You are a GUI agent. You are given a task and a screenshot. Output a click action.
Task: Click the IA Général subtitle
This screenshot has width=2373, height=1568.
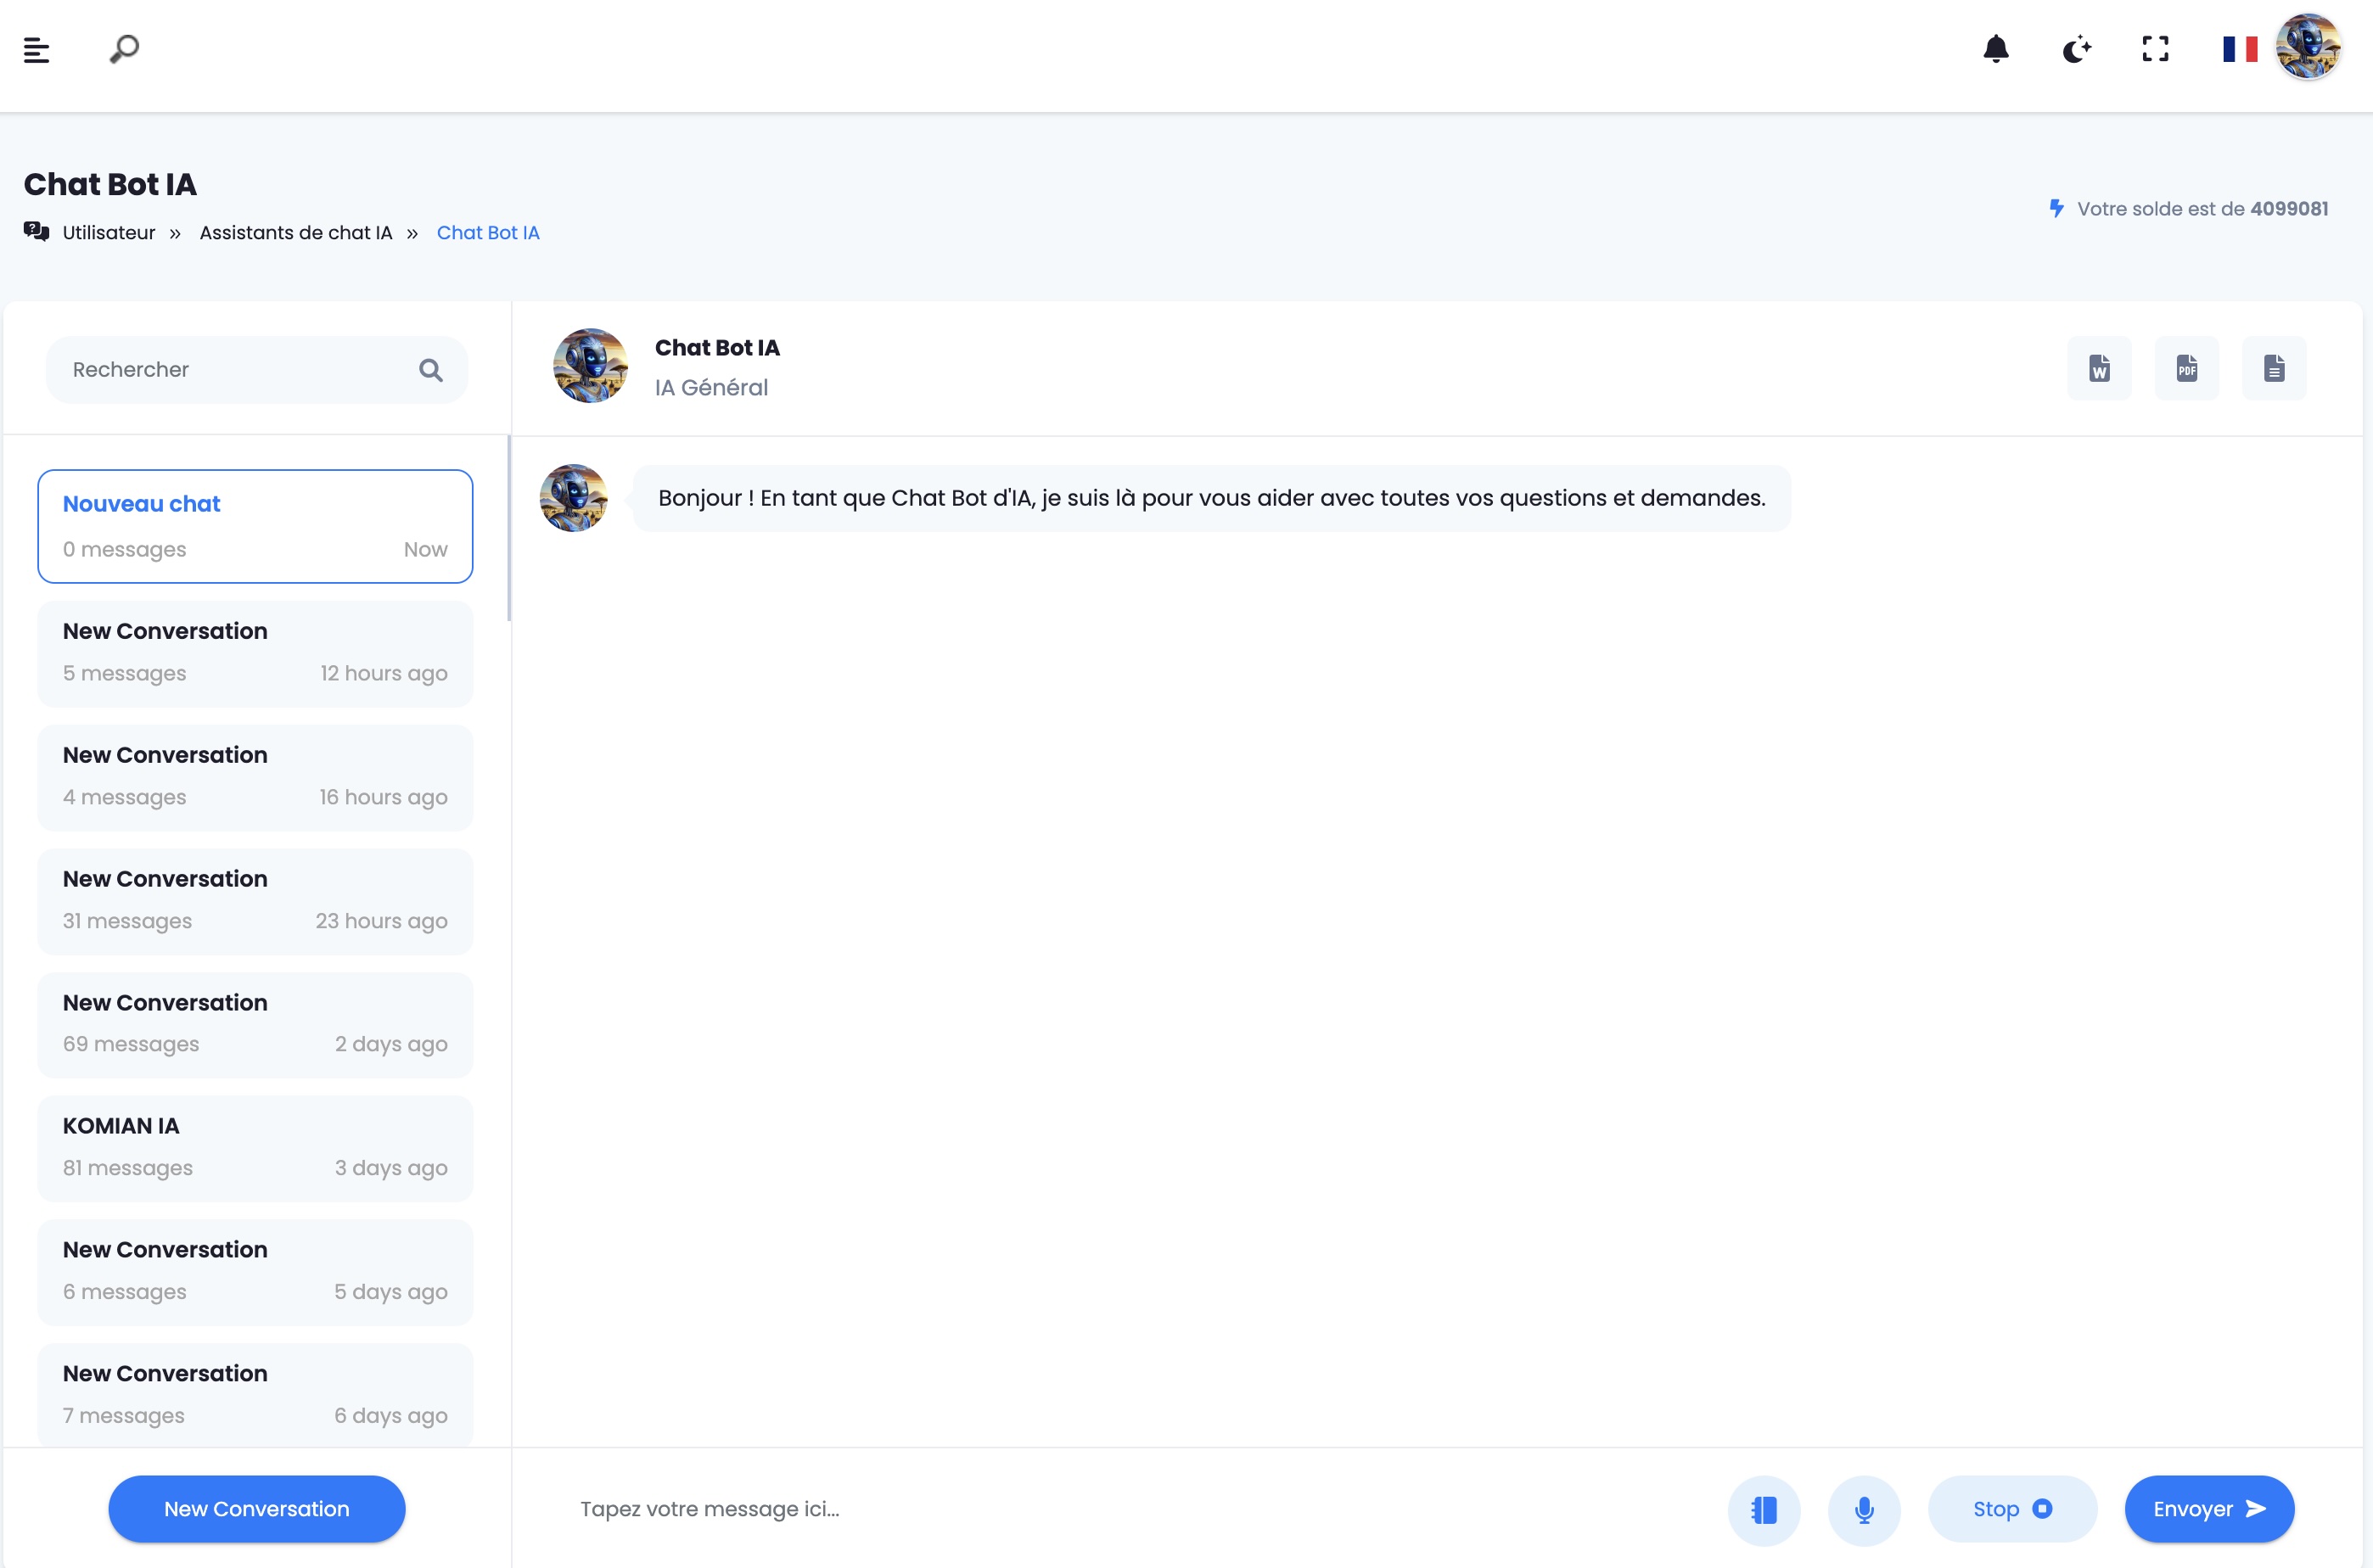coord(712,388)
